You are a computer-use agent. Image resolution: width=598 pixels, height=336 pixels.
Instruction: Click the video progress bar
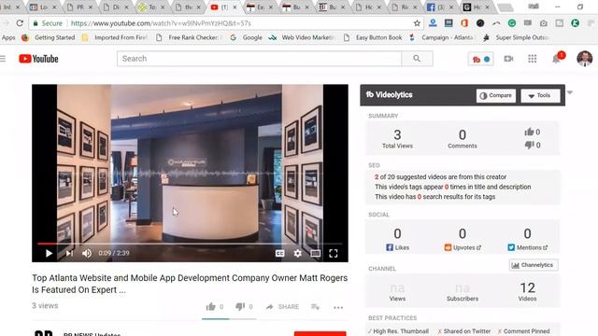click(x=190, y=244)
